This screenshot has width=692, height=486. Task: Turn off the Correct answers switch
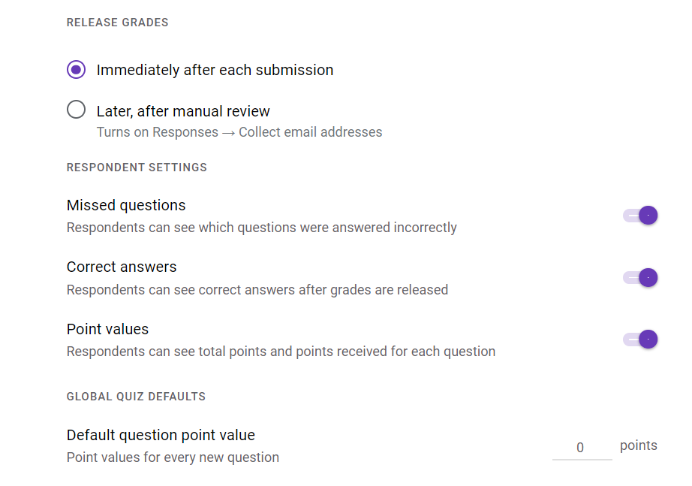641,277
